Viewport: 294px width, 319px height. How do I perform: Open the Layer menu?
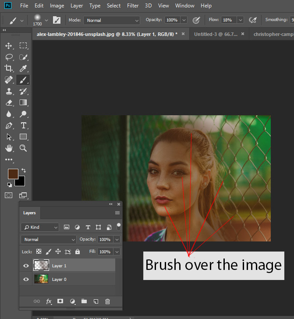tap(77, 6)
